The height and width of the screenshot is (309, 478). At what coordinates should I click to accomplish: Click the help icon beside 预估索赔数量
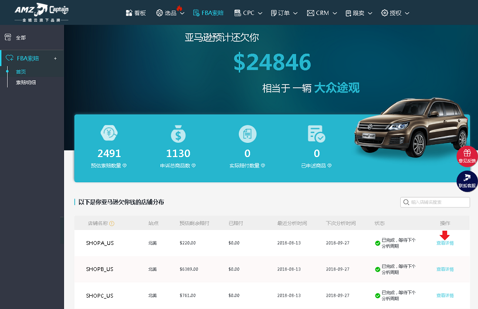pyautogui.click(x=125, y=166)
